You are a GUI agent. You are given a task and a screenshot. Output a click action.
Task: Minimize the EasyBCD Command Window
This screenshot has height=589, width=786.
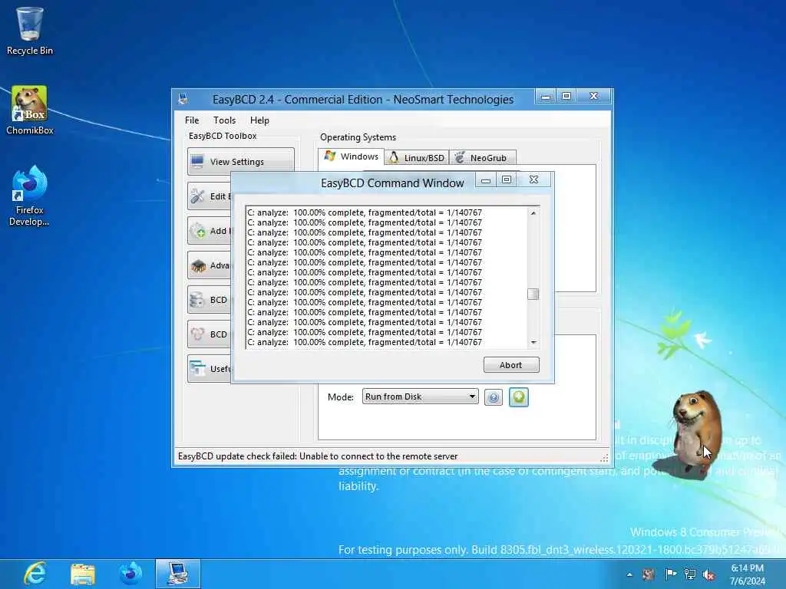(486, 179)
